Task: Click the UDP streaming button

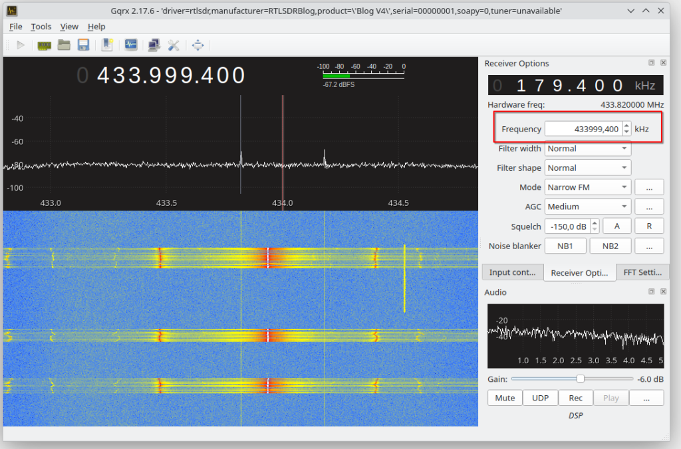Action: (x=540, y=398)
